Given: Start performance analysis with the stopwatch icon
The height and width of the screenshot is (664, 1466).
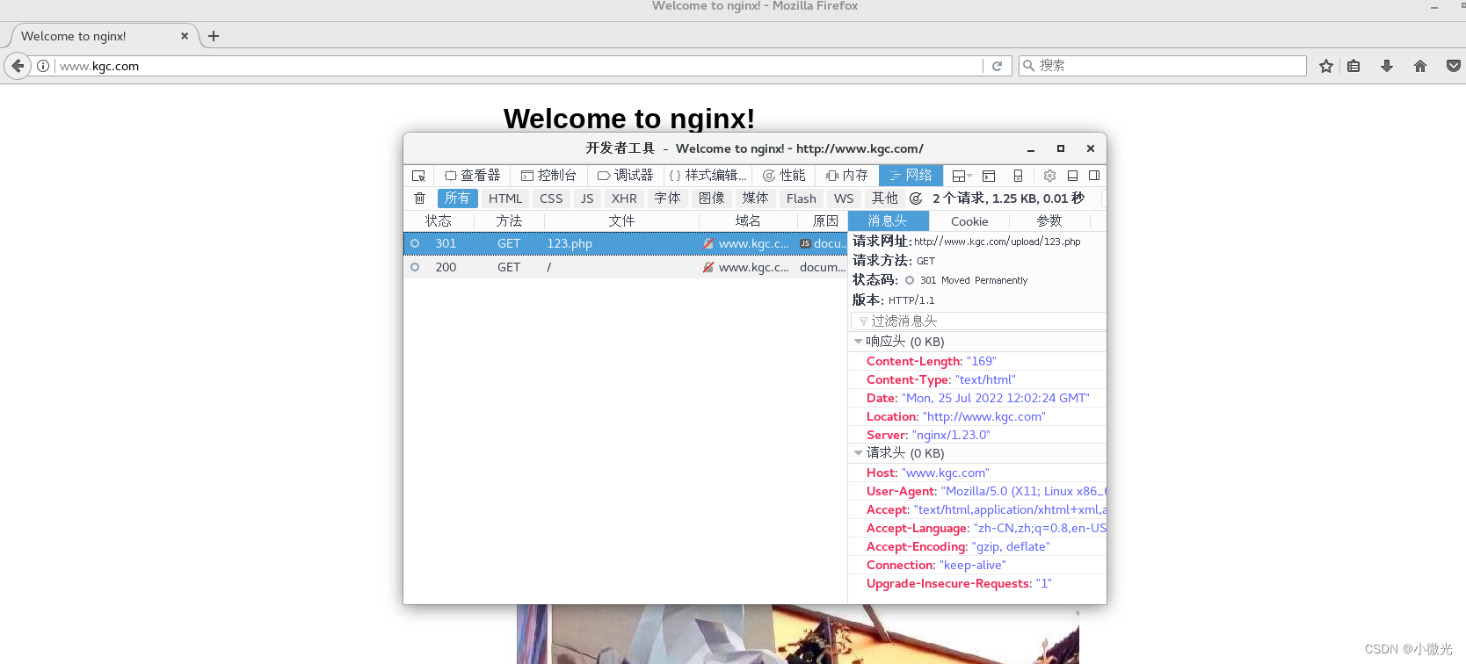Looking at the screenshot, I should (916, 198).
